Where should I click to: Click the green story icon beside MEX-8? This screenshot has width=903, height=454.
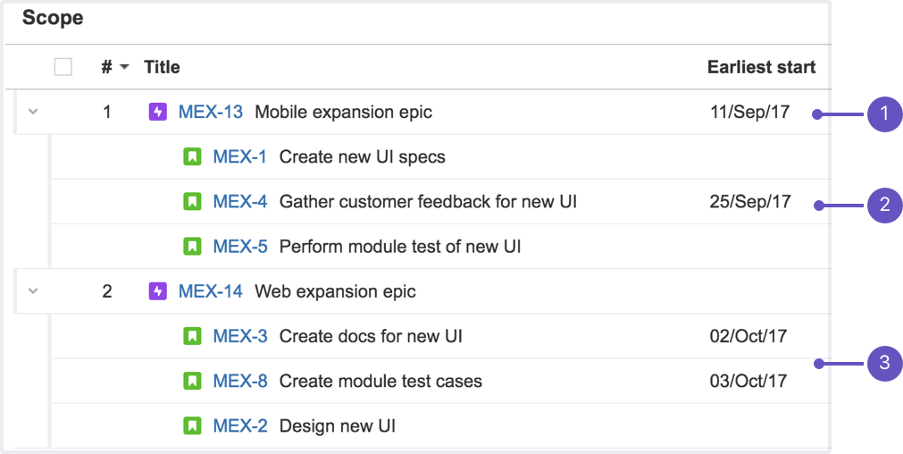pyautogui.click(x=192, y=381)
